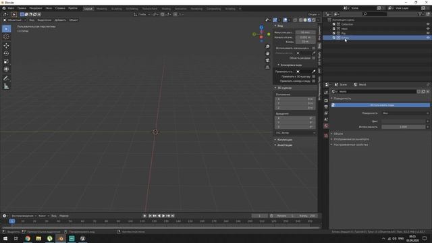Open the Options button in viewport header
This screenshot has height=243, width=432.
[313, 14]
